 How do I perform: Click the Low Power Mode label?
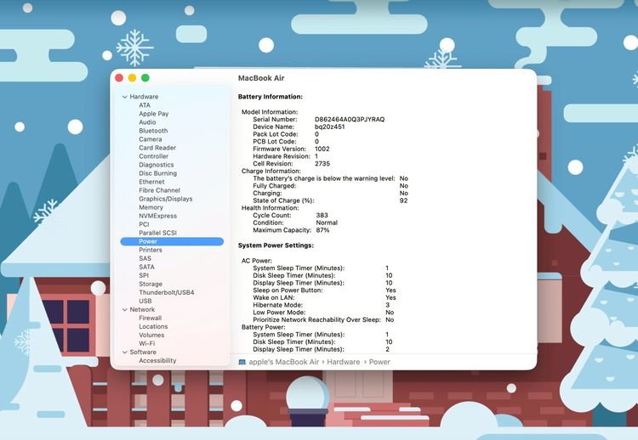[x=279, y=313]
